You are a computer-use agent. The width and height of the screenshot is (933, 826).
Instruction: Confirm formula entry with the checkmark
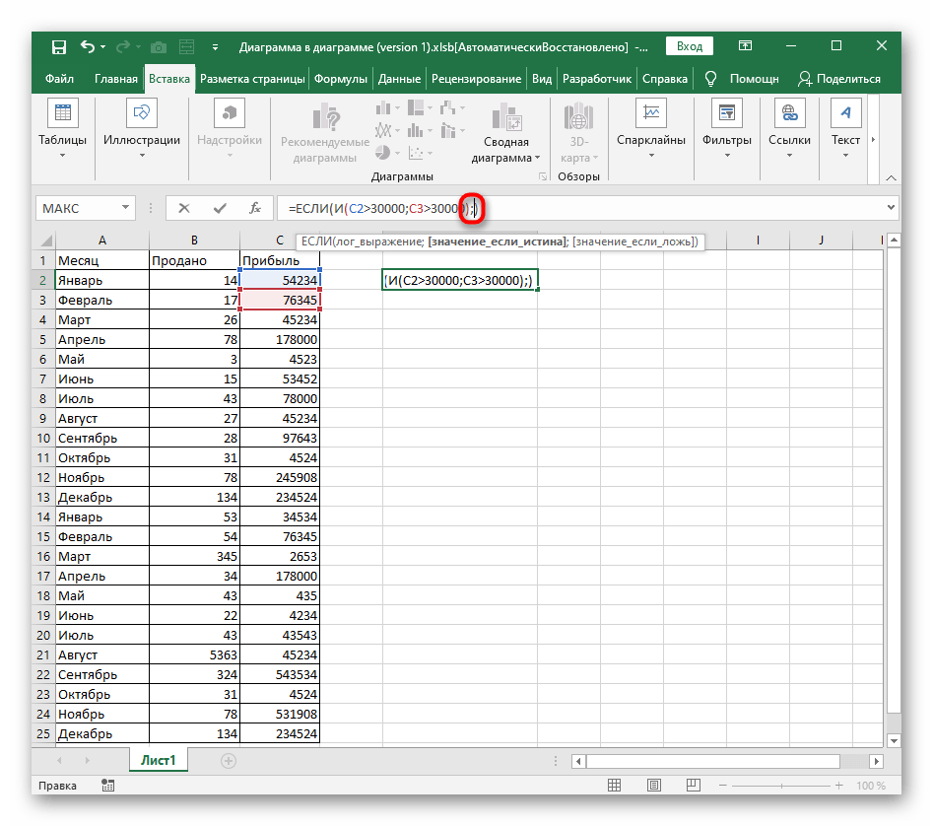point(220,208)
